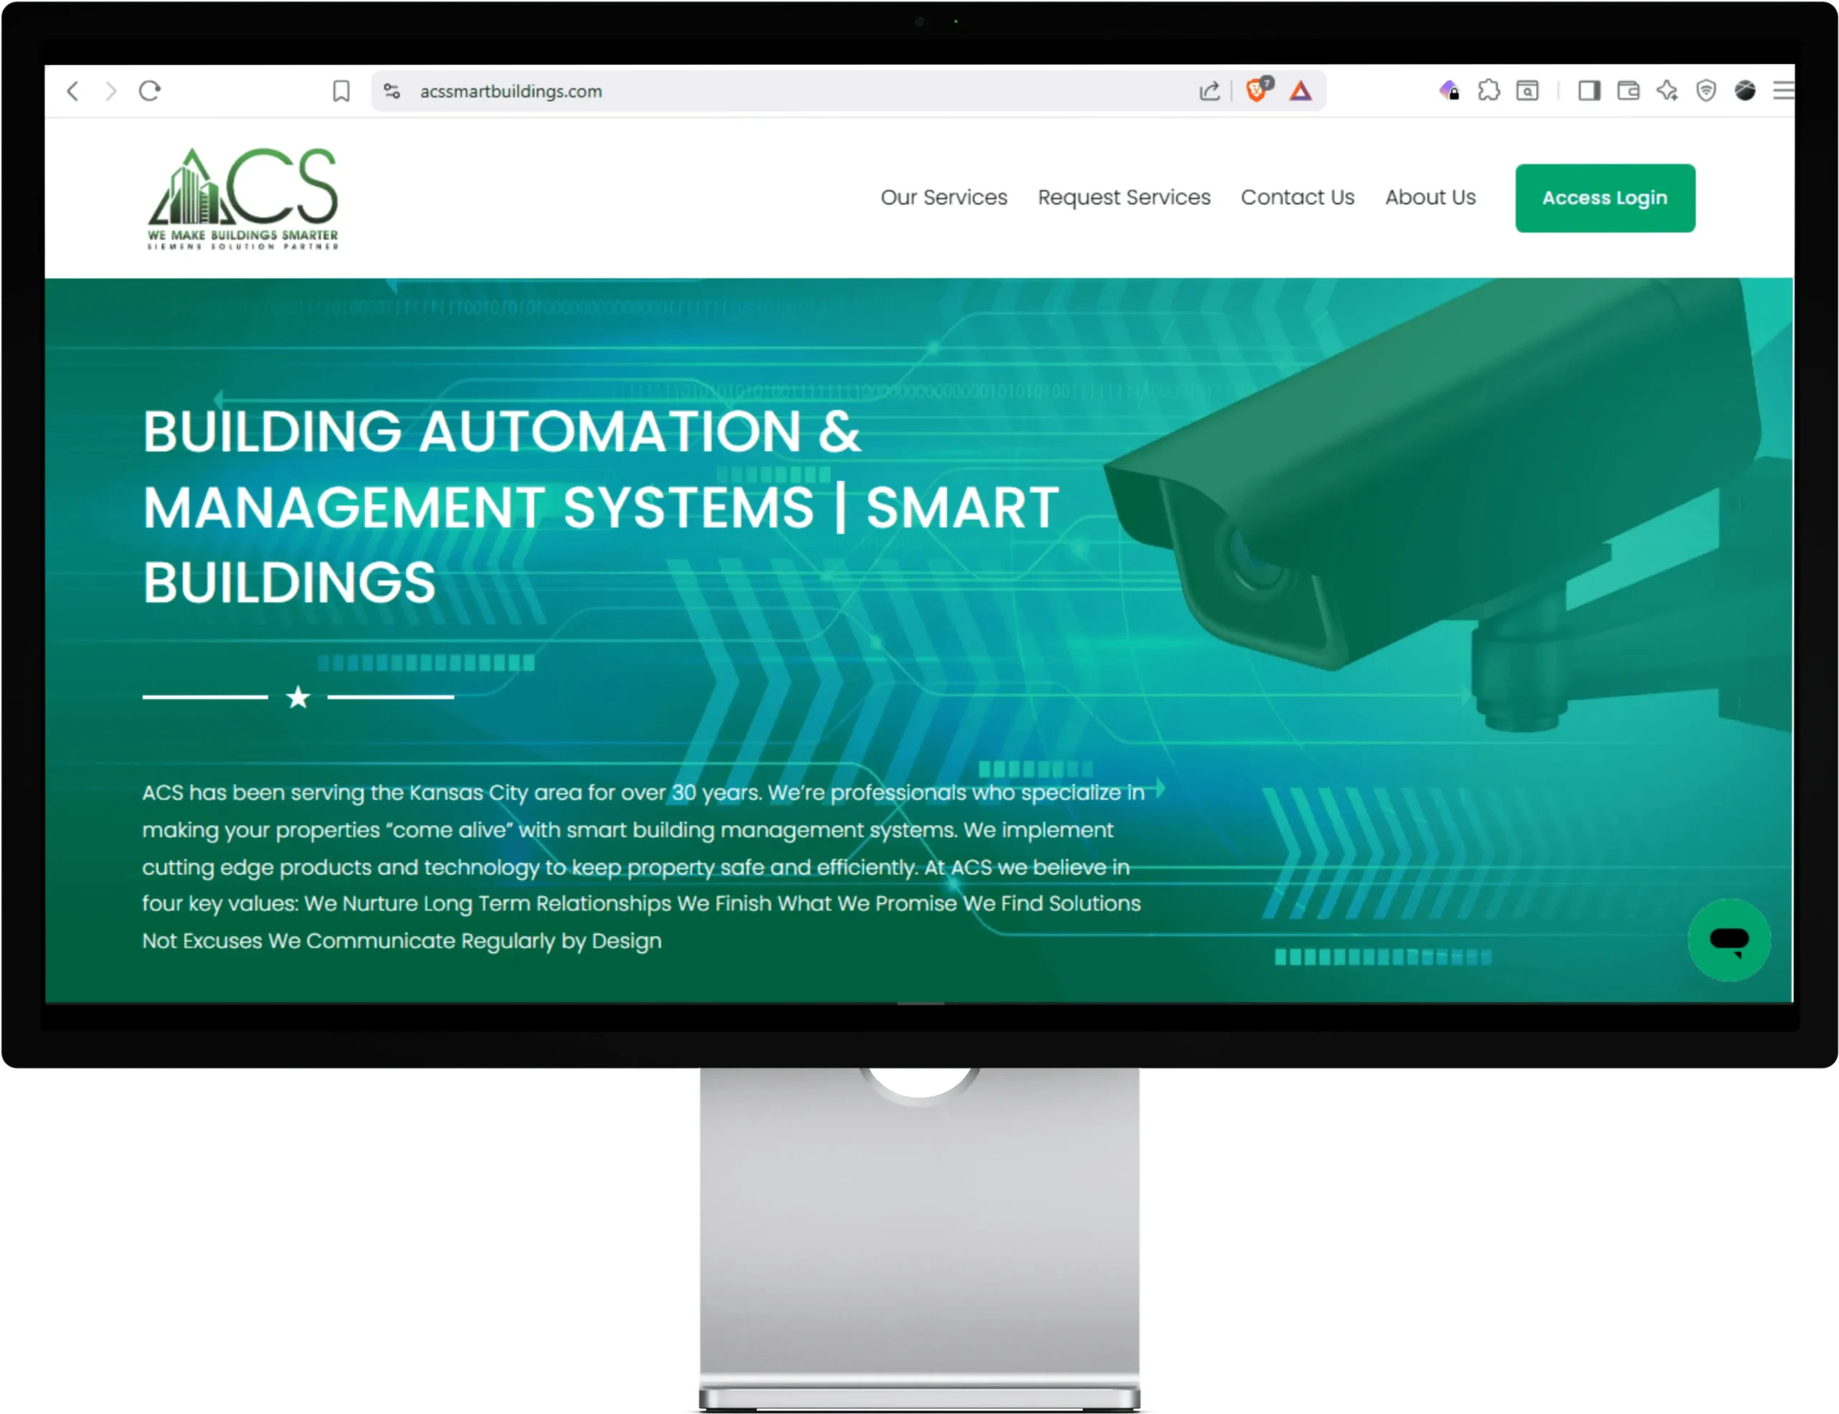Toggle Brave VPN shield icon

click(1706, 90)
